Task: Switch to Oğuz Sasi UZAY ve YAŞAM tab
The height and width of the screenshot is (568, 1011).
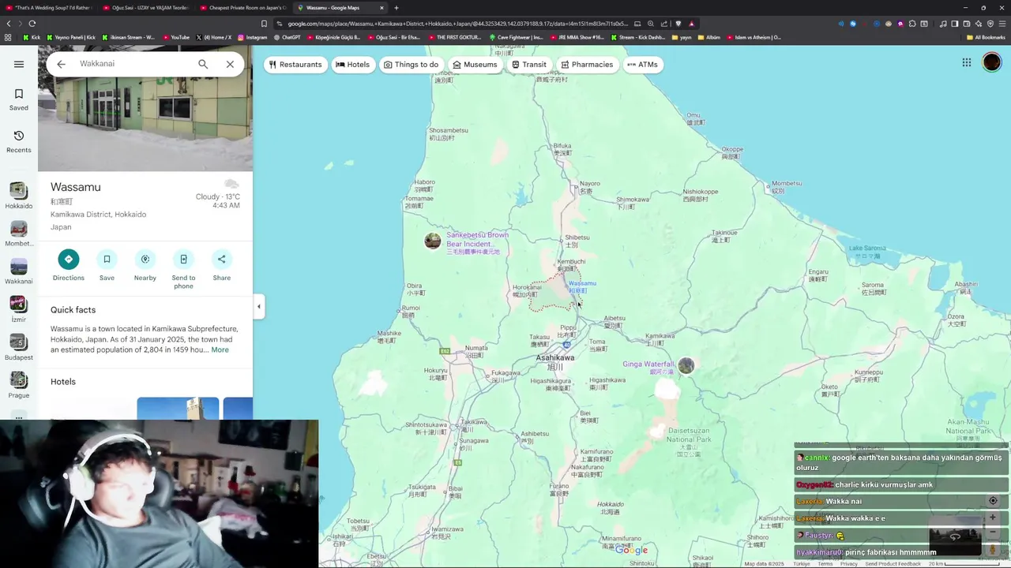Action: click(147, 8)
